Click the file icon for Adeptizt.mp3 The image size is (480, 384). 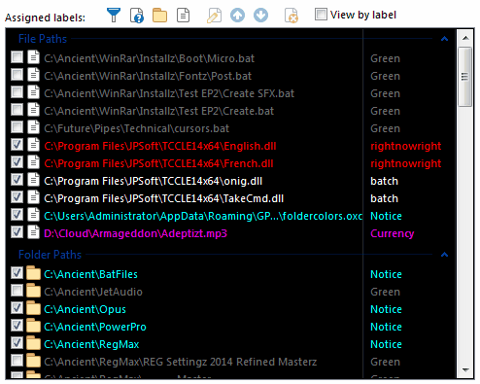click(33, 232)
